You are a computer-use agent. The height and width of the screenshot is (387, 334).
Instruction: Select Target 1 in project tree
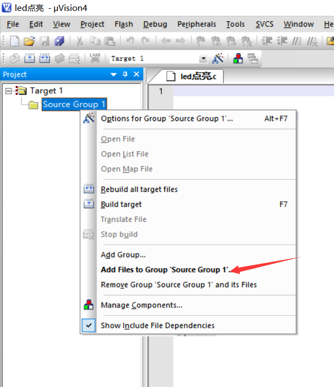coord(46,91)
